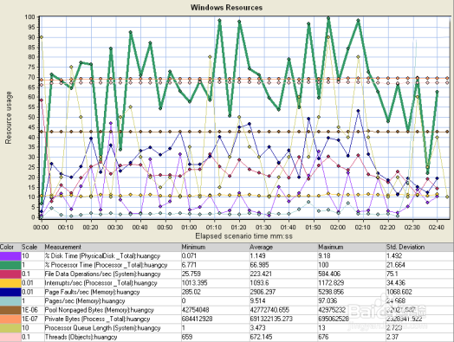
Task: Select the Processor Queue Length (System) measurement
Action: point(102,328)
